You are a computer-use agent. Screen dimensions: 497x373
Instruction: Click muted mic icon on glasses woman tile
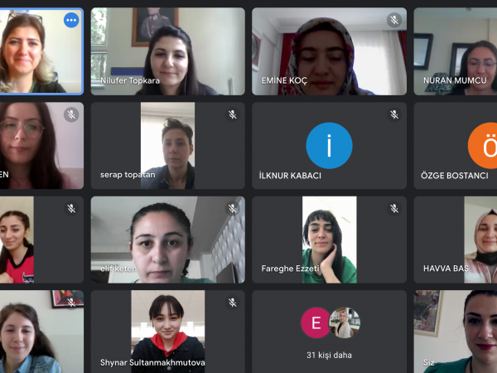[x=71, y=114]
